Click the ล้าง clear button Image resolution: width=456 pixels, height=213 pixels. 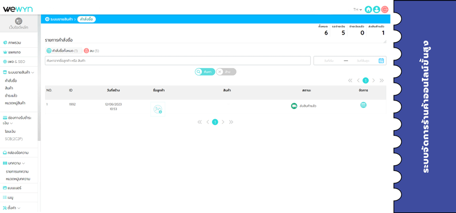pos(226,72)
